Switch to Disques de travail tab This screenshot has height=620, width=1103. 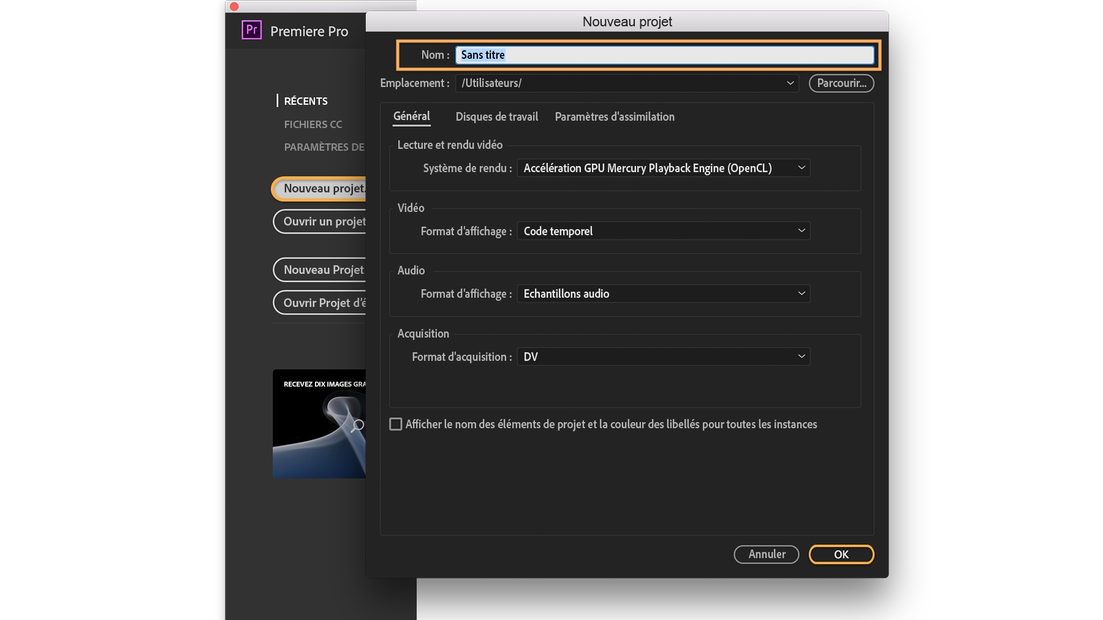coord(497,116)
